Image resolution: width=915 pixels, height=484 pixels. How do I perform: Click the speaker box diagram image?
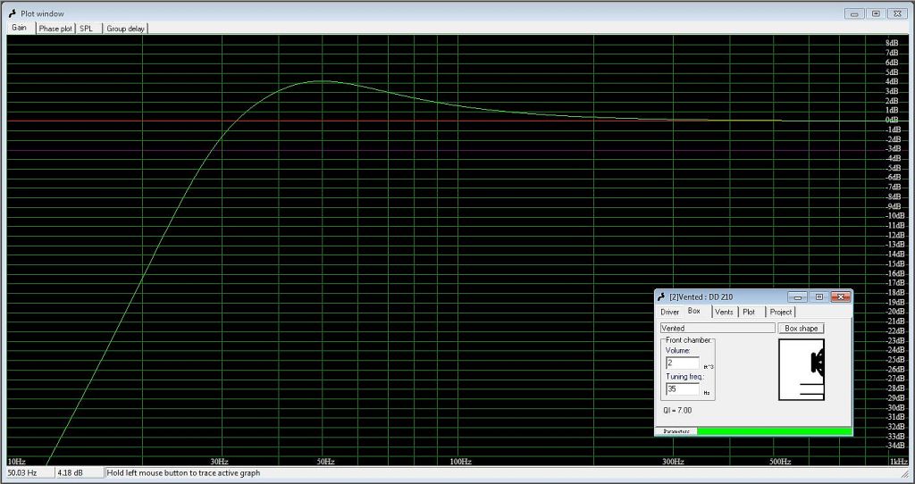[x=801, y=369]
